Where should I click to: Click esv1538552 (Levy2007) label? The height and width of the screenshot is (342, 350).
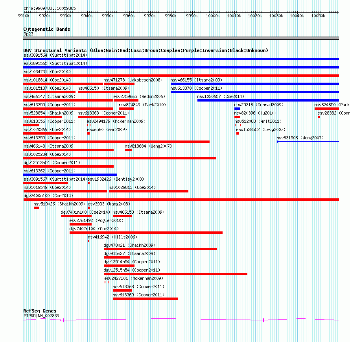[261, 129]
